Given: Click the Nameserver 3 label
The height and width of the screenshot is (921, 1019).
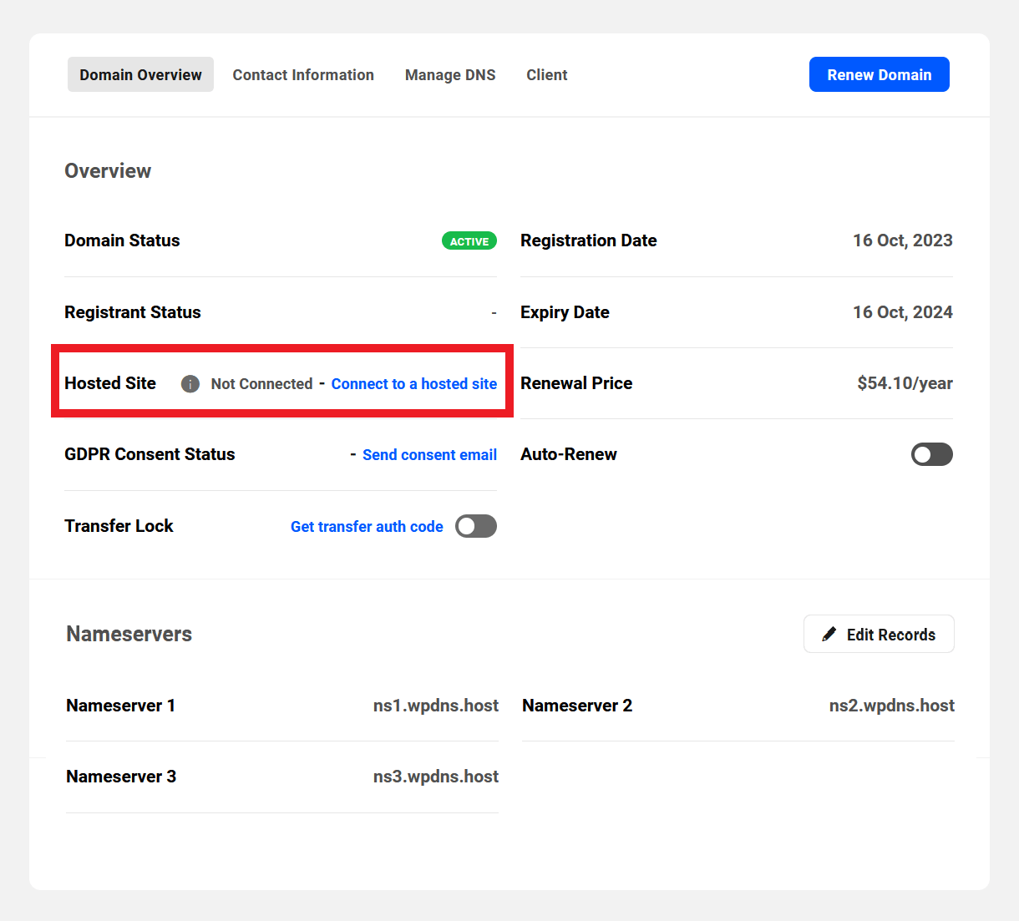Looking at the screenshot, I should pyautogui.click(x=121, y=777).
